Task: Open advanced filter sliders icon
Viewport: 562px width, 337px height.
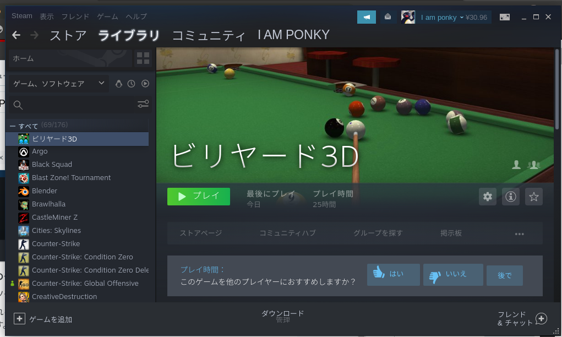Action: click(x=143, y=104)
